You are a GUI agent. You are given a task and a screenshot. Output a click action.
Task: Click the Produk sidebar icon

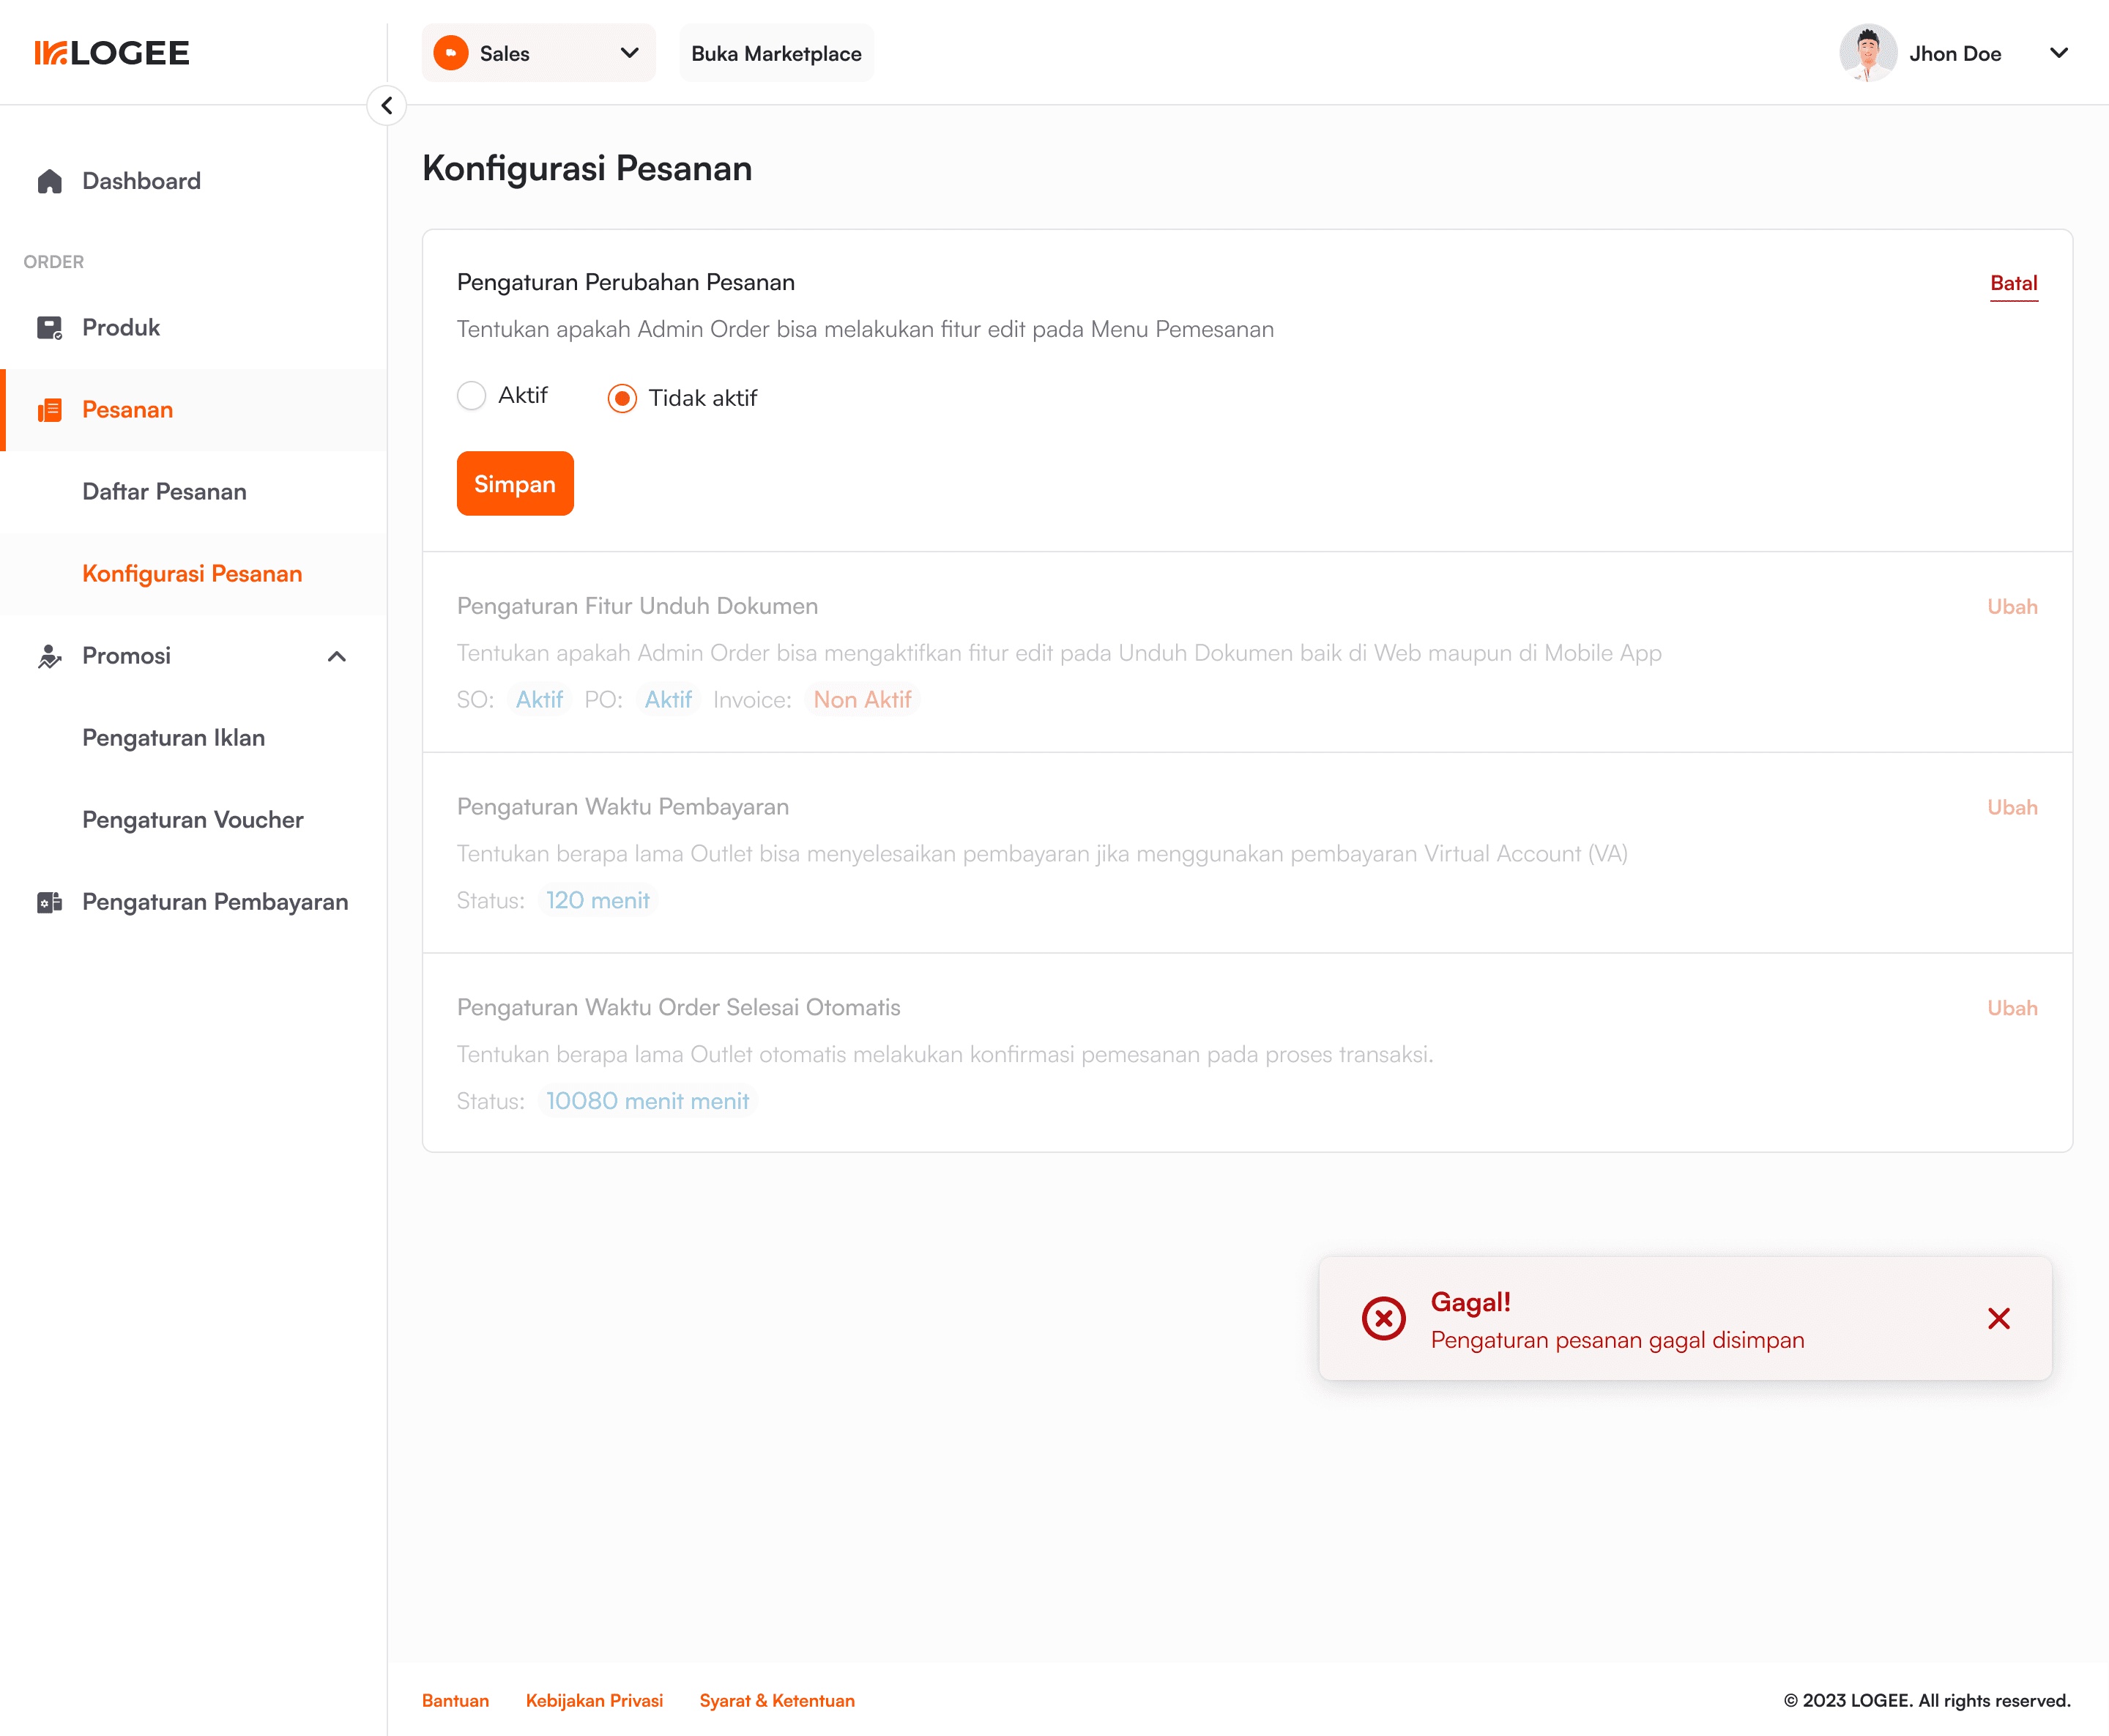tap(49, 328)
